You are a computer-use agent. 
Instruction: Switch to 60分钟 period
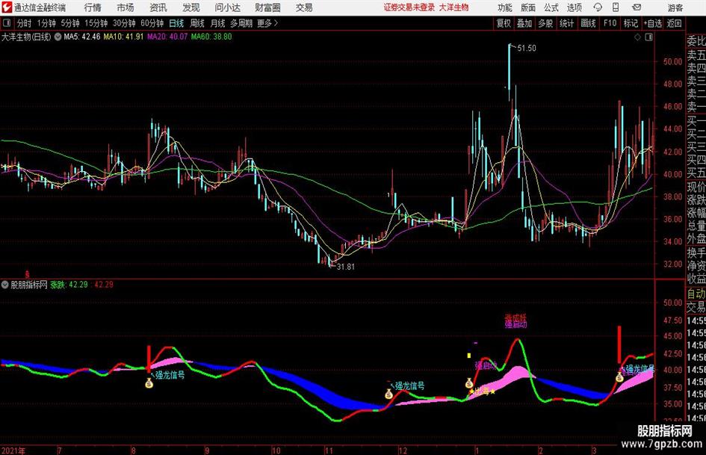tap(152, 23)
